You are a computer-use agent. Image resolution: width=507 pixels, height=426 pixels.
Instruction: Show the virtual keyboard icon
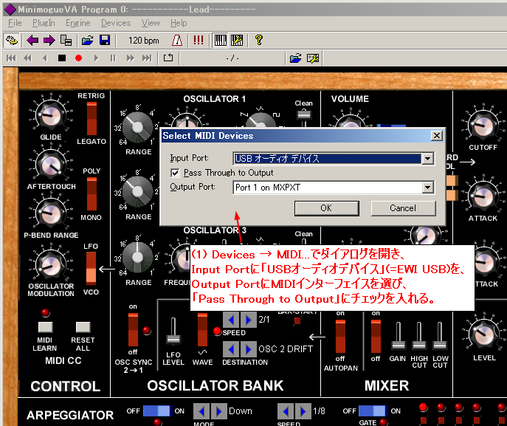tap(221, 41)
